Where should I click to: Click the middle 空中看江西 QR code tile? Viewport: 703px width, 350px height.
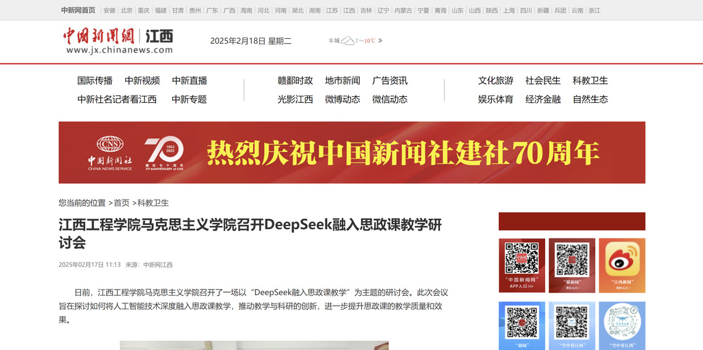(x=572, y=325)
